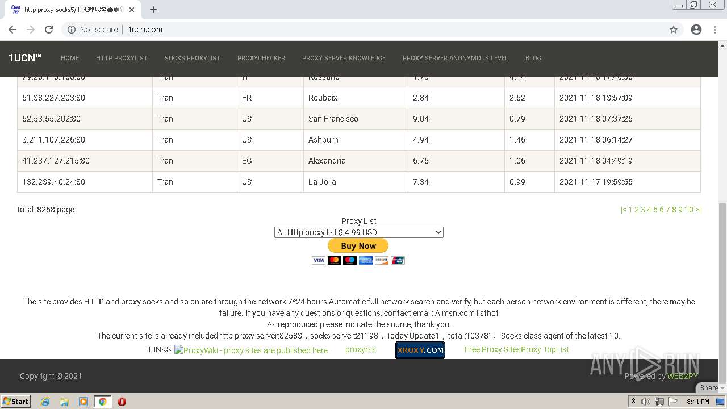
Task: Open PROXY SERVER ANONYMOUS LEVEL menu item
Action: point(456,58)
